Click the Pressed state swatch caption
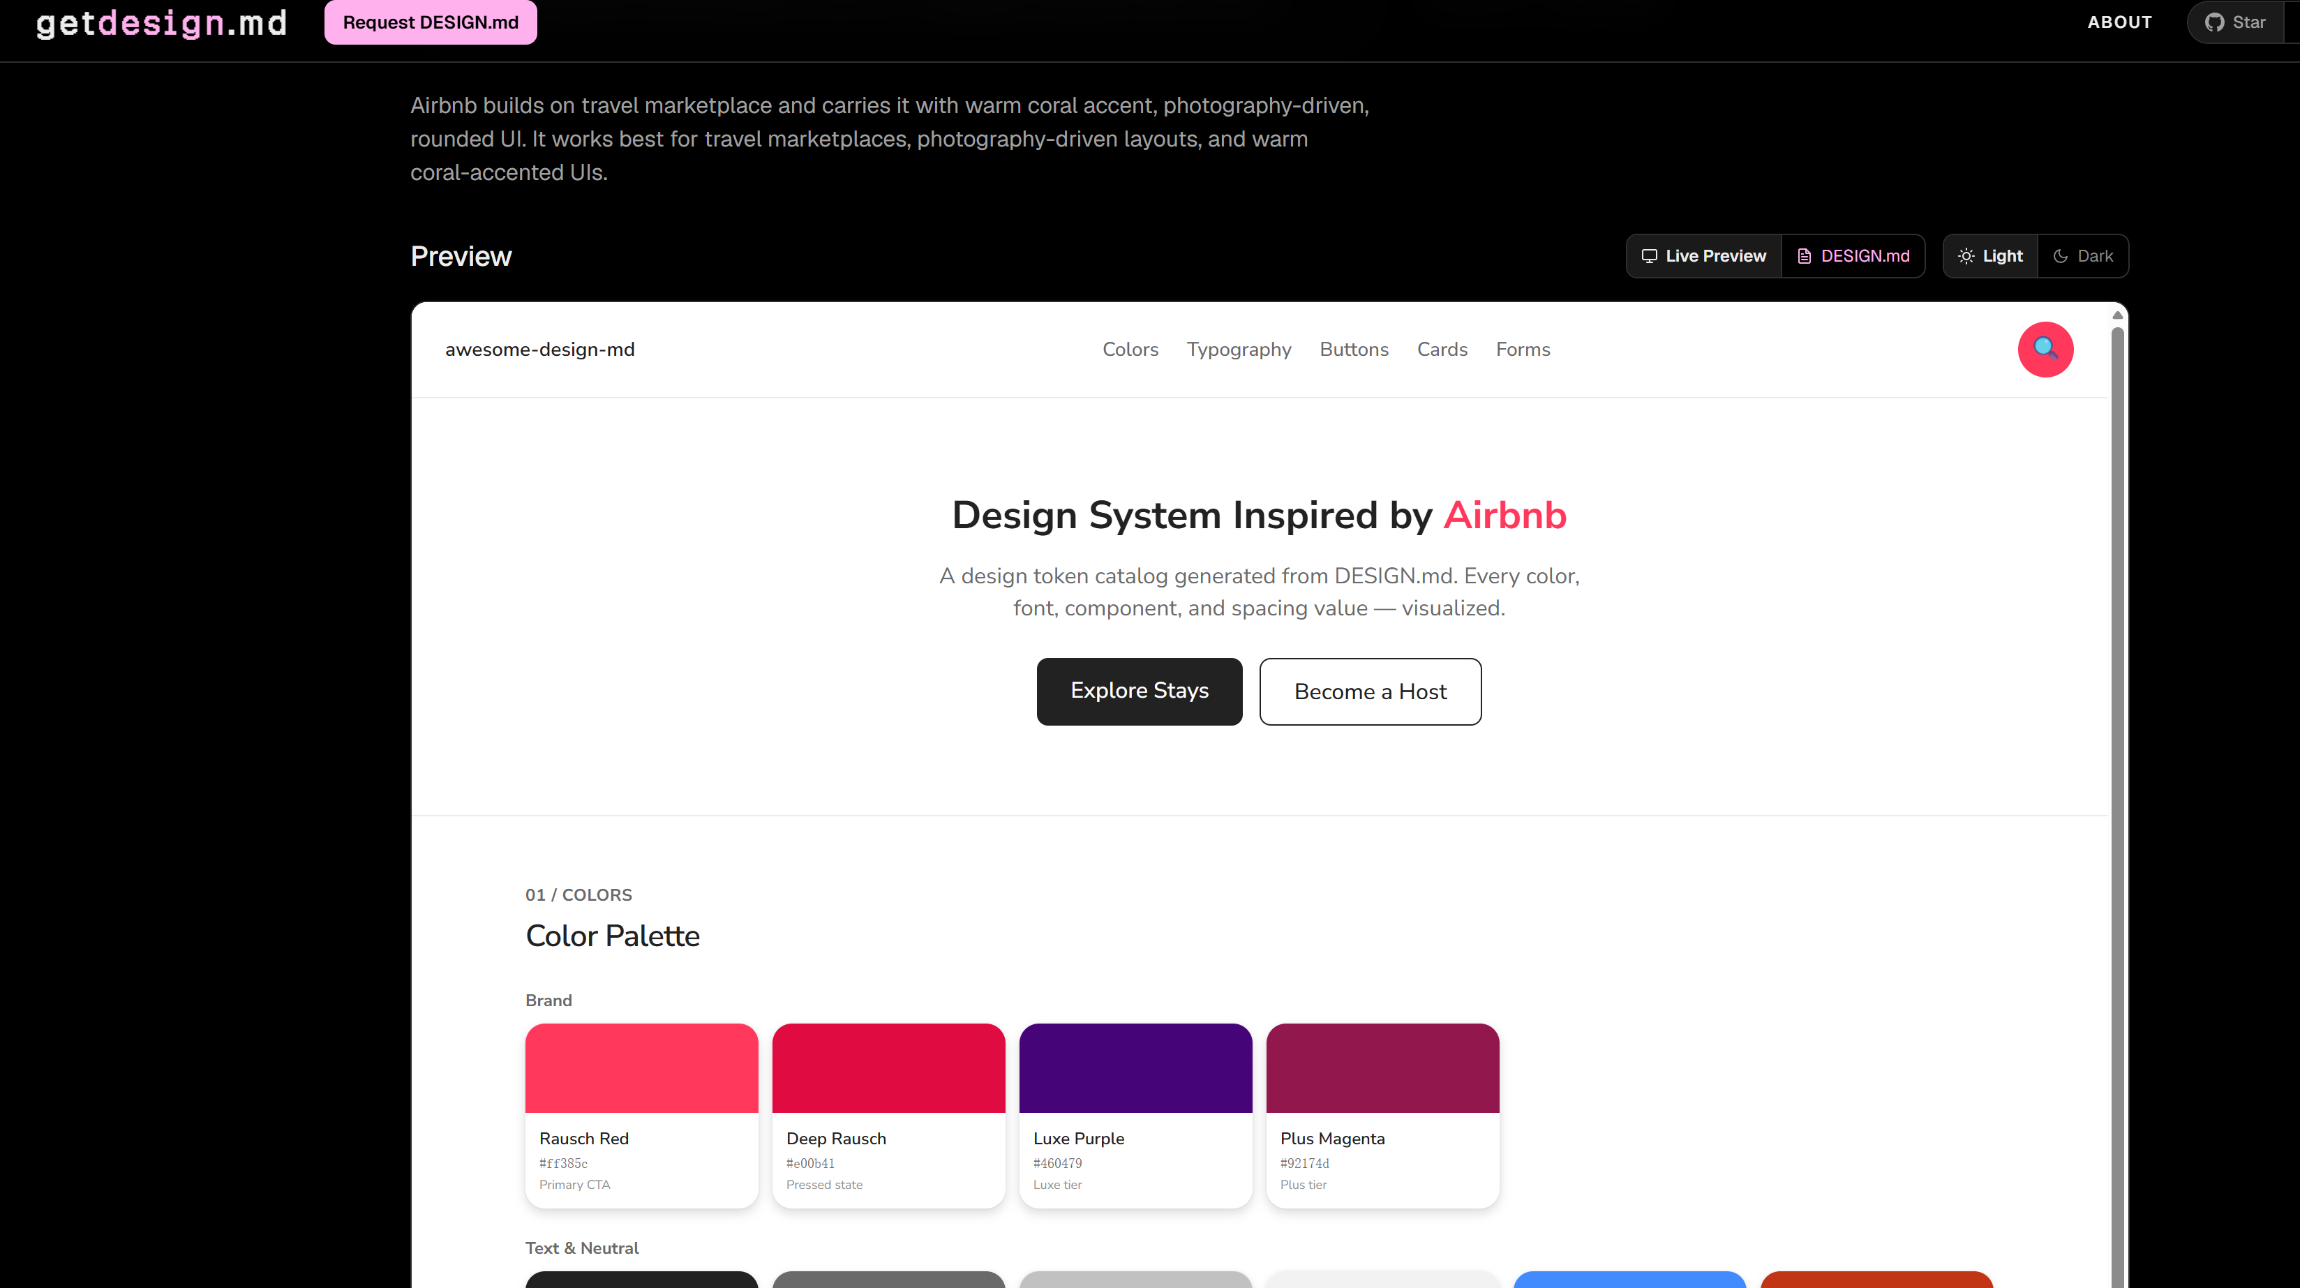The width and height of the screenshot is (2300, 1288). pos(824,1185)
